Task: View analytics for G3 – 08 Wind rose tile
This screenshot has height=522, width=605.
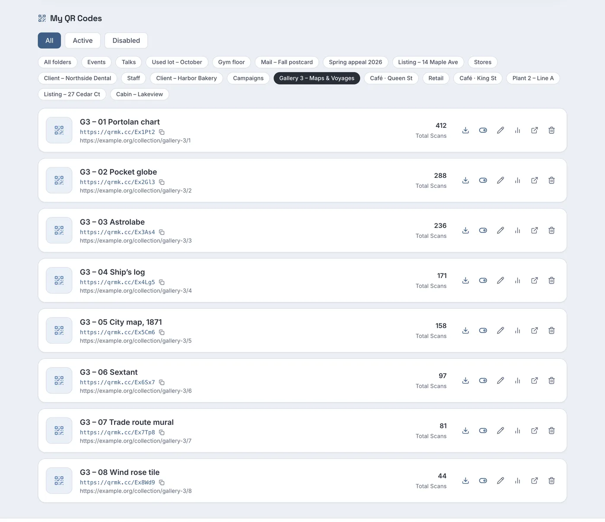Action: point(517,481)
